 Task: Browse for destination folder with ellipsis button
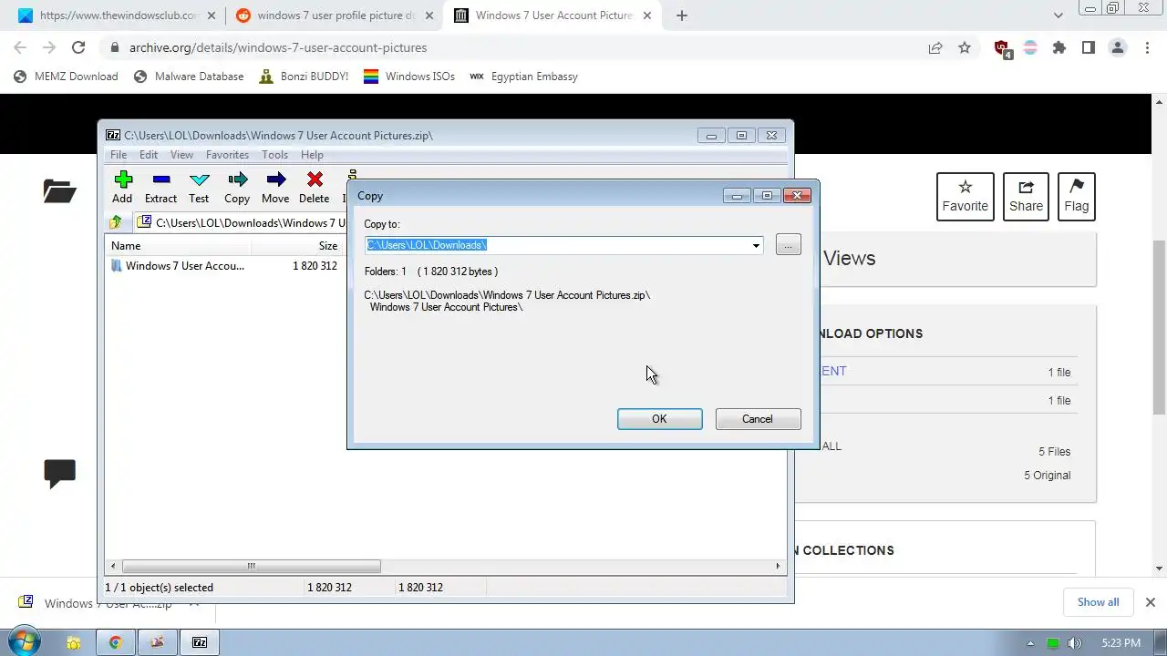tap(789, 244)
